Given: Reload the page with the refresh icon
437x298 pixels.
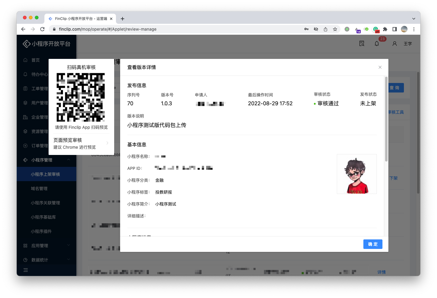Looking at the screenshot, I should pyautogui.click(x=42, y=29).
